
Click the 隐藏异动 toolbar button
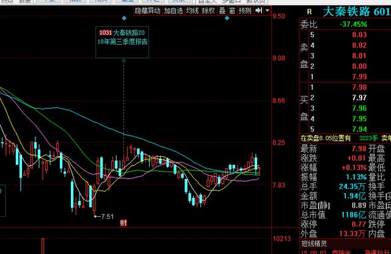(147, 10)
